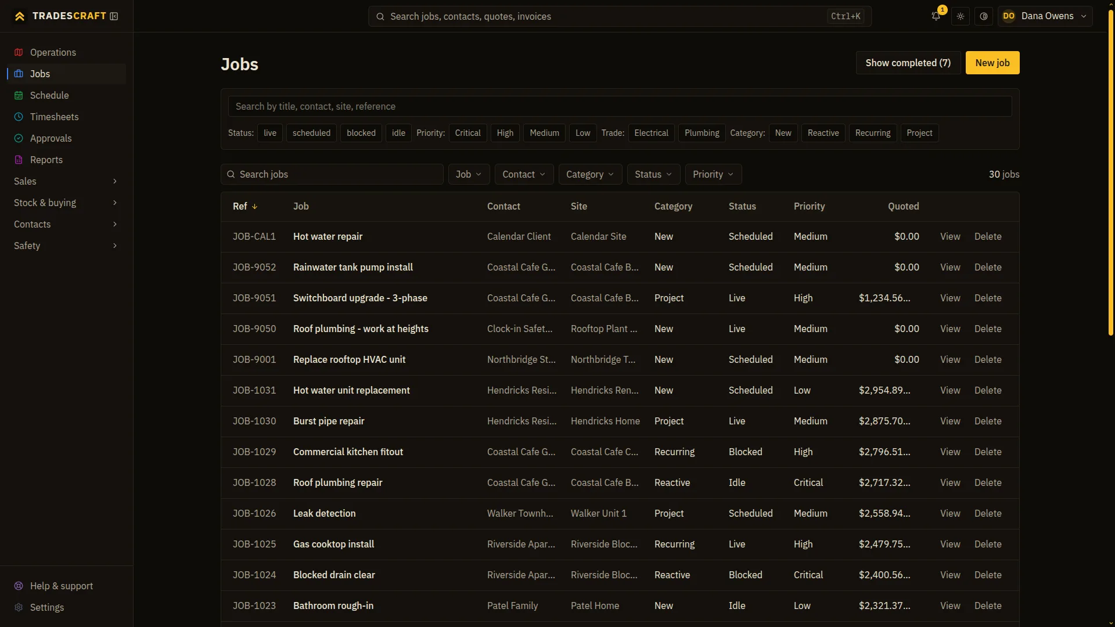Toggle the Project category filter chip
The height and width of the screenshot is (627, 1115).
pyautogui.click(x=919, y=133)
